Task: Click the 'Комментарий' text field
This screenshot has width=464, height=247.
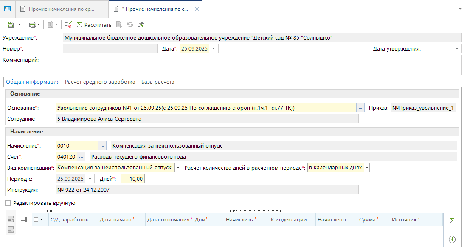Action: point(262,65)
